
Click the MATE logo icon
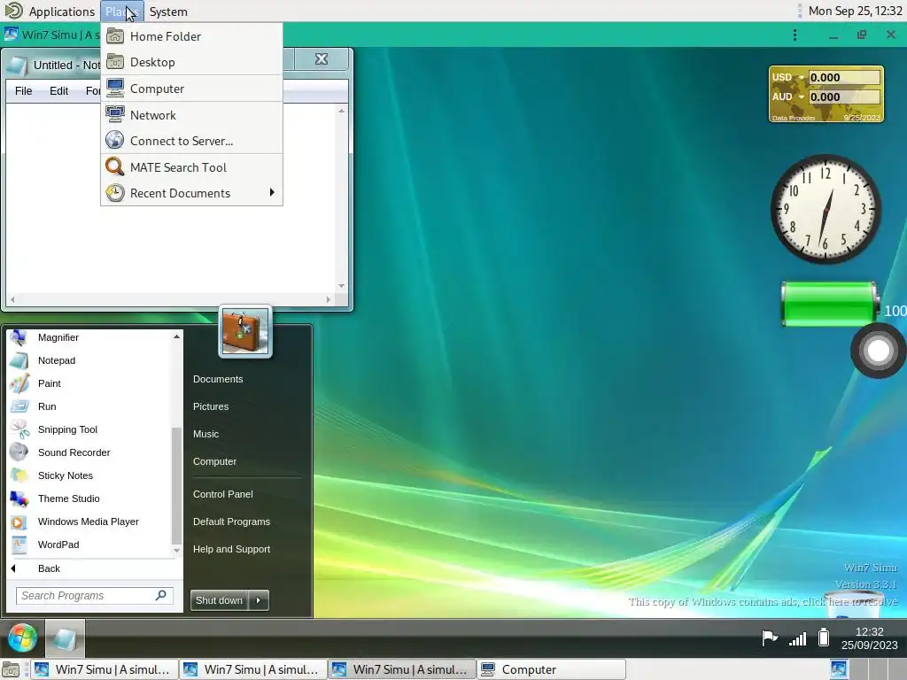13,11
